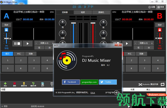Click left channel high EQ knob
The image size is (167, 108).
click(63, 23)
